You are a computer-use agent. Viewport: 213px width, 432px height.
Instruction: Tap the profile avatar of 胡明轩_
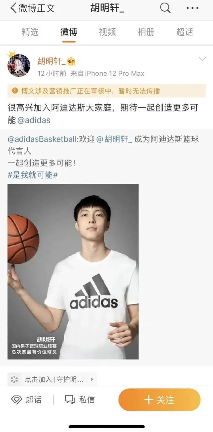pyautogui.click(x=19, y=65)
